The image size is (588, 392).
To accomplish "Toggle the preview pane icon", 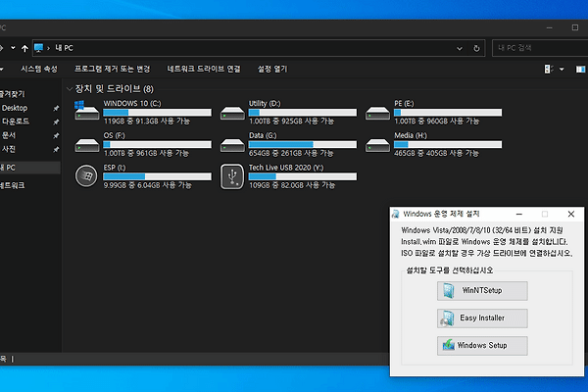I will click(580, 70).
